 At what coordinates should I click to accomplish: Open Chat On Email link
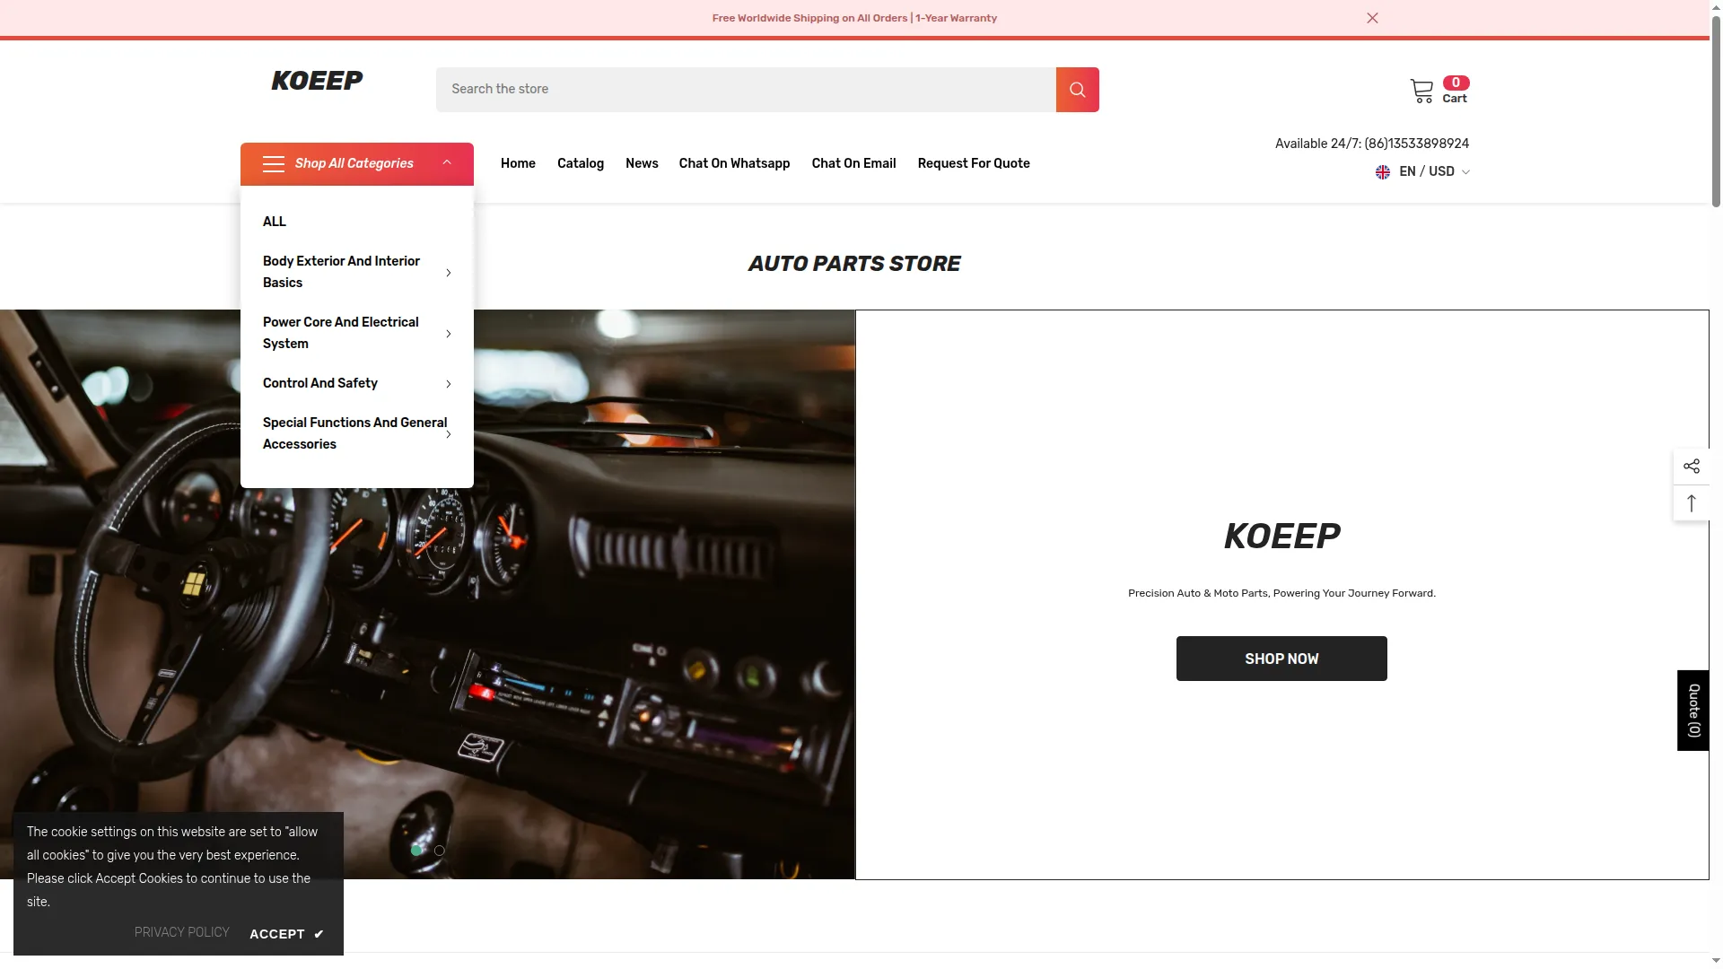point(853,163)
